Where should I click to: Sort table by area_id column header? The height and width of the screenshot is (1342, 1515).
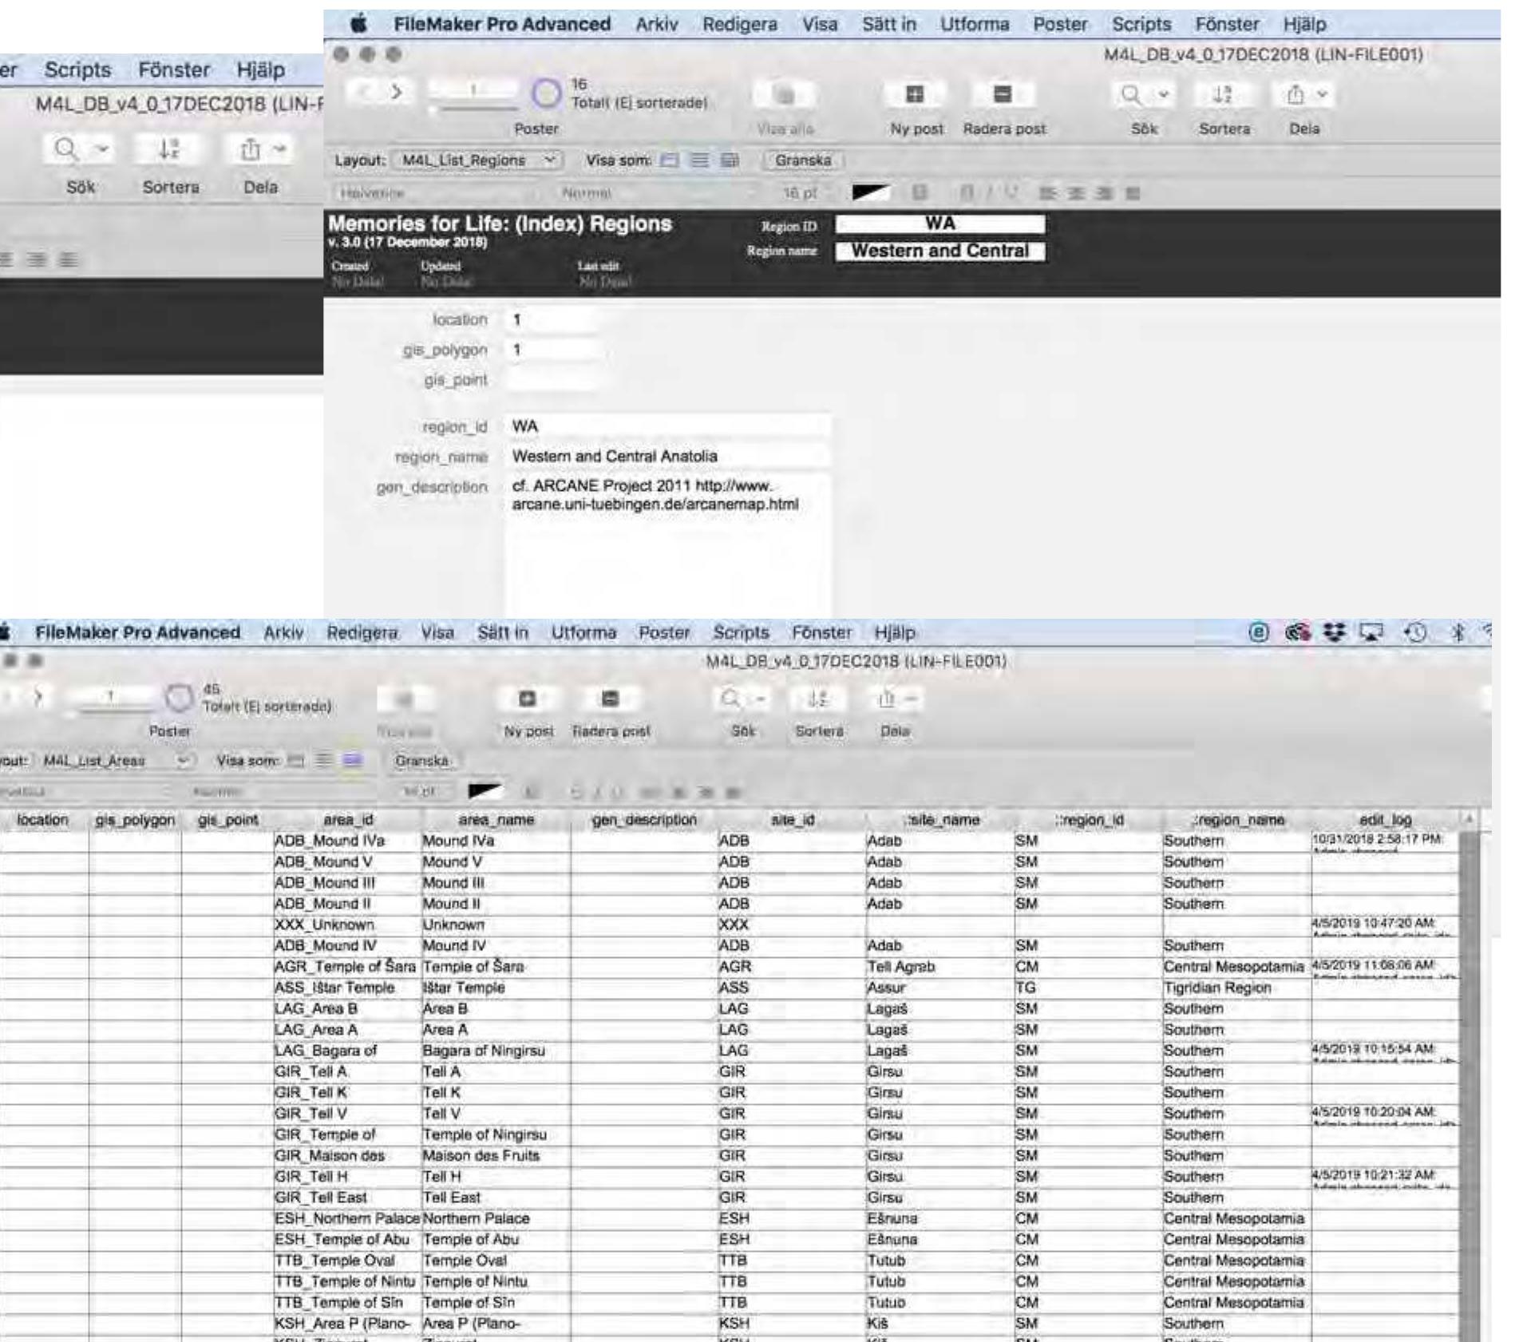pos(347,820)
